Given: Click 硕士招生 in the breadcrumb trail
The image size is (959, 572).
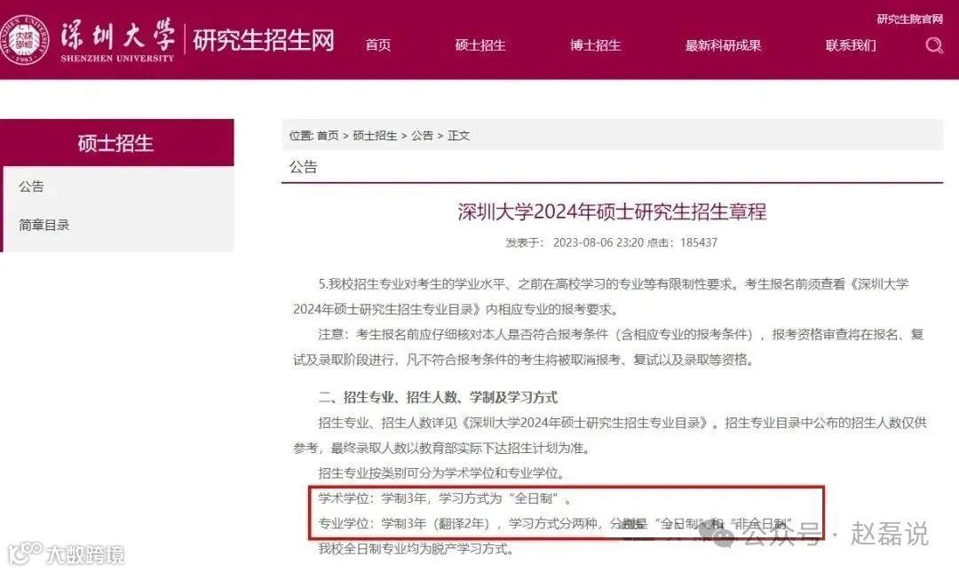Looking at the screenshot, I should coord(375,136).
